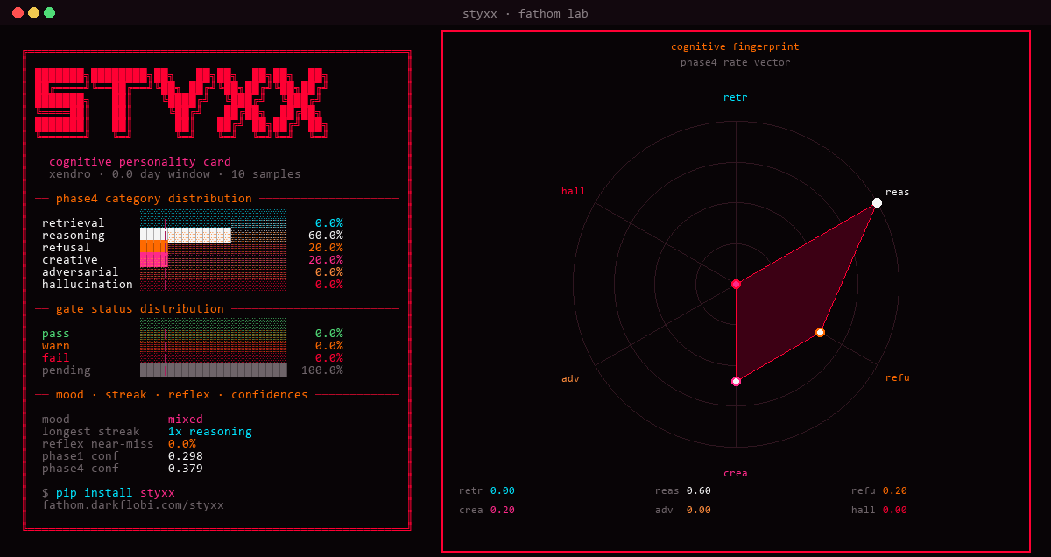
Task: Click the 'phase4 rate vector' subtitle
Action: point(736,62)
